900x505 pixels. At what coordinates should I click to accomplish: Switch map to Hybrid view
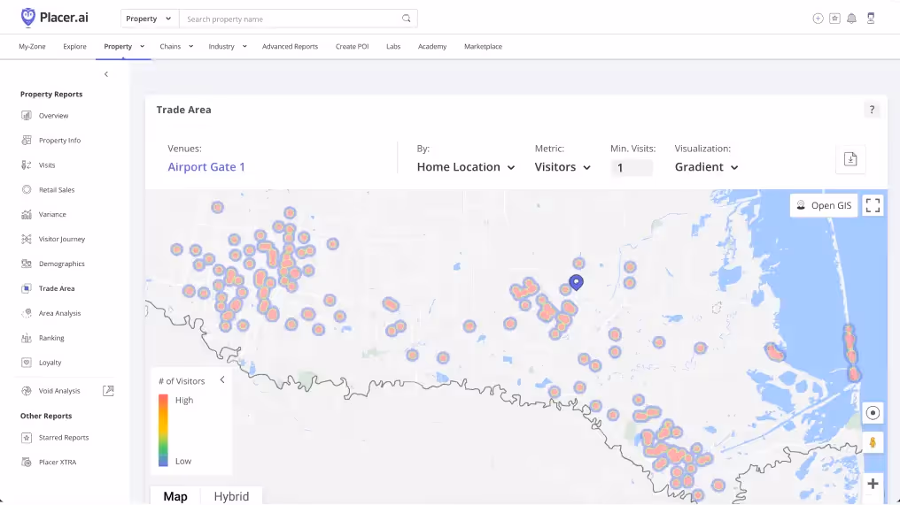click(x=231, y=496)
